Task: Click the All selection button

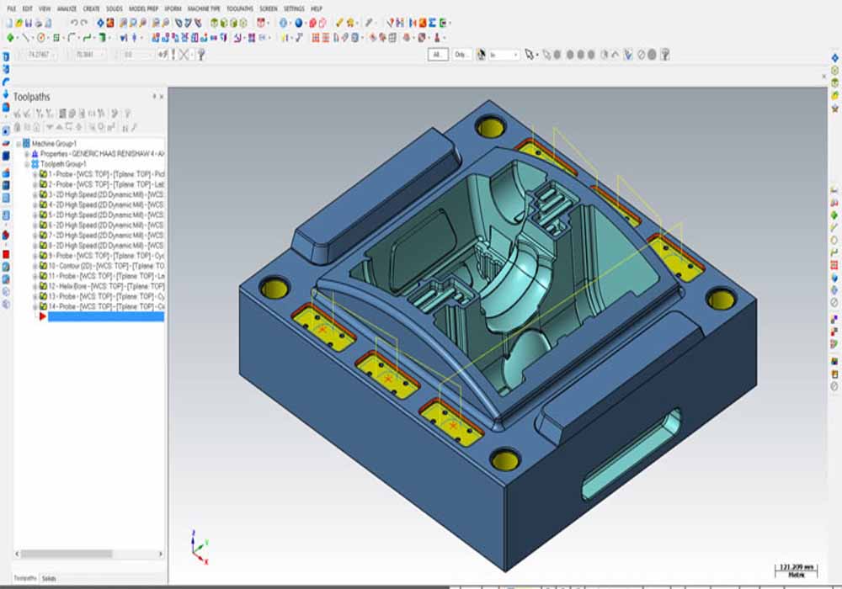Action: tap(437, 54)
